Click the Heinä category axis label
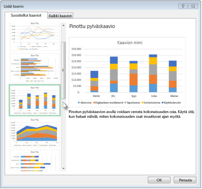The height and width of the screenshot is (189, 202). pos(96,96)
